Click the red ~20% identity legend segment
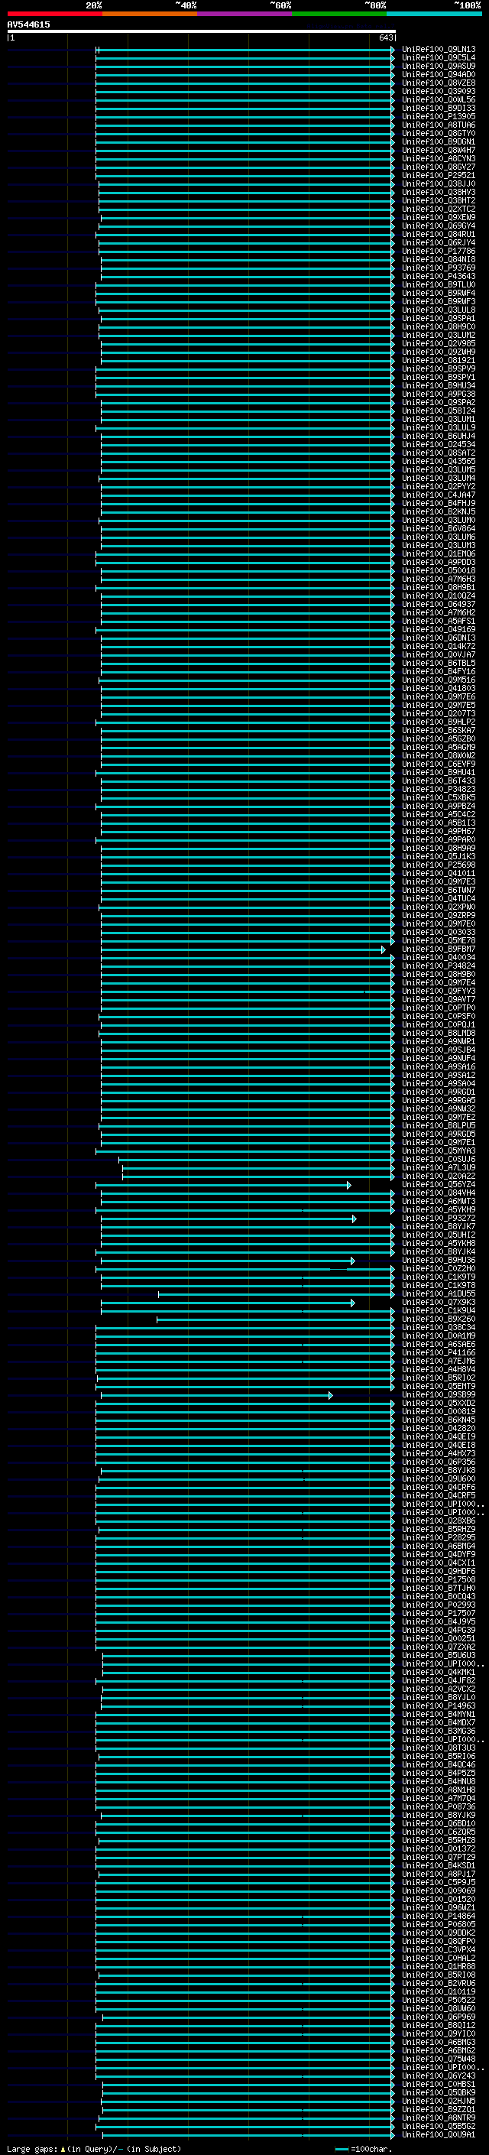The height and width of the screenshot is (2155, 489). click(54, 15)
